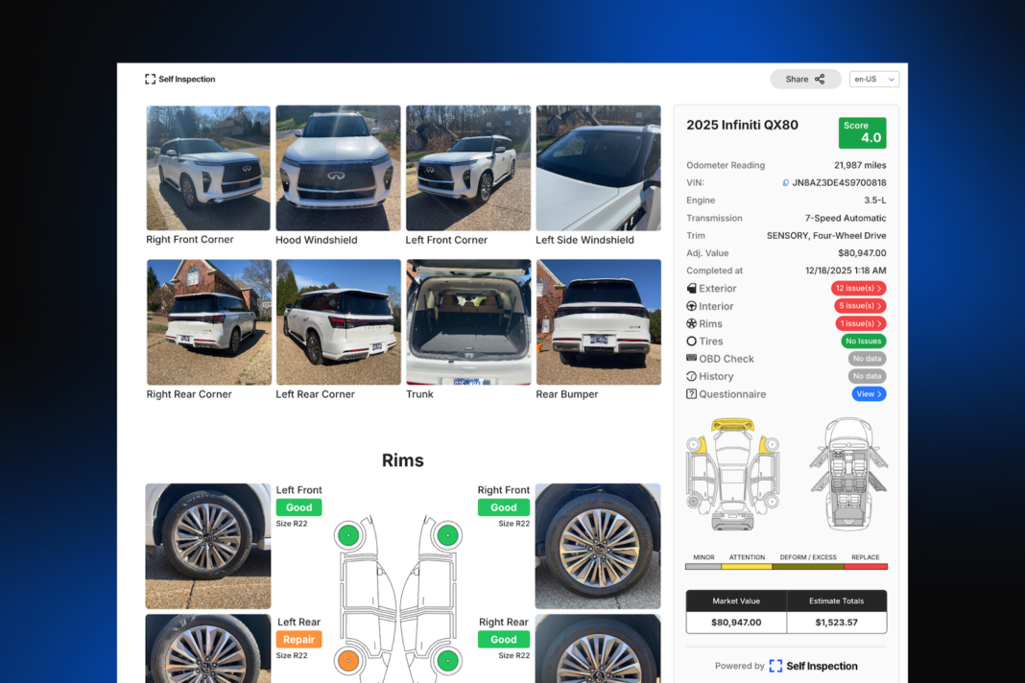Click the OBD Check No data badge

tap(867, 359)
